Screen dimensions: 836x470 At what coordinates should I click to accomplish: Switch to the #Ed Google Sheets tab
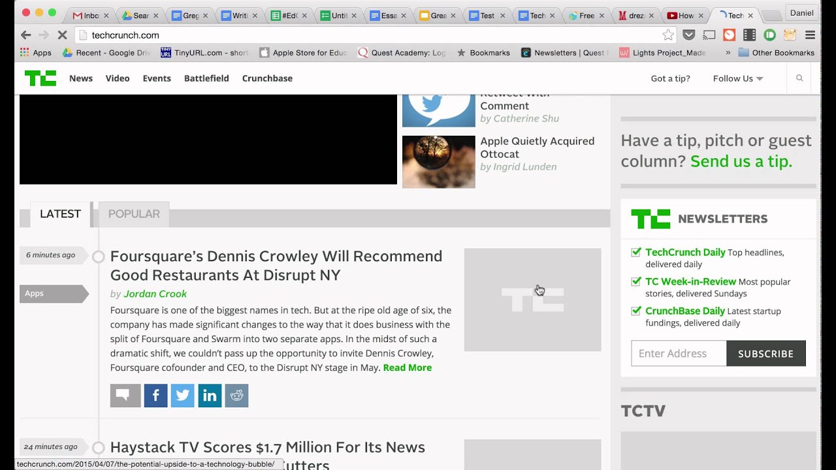click(x=289, y=16)
